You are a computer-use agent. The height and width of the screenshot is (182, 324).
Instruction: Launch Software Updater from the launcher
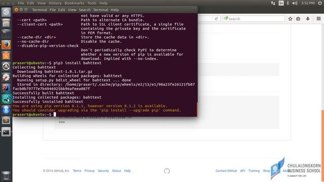coord(6,66)
